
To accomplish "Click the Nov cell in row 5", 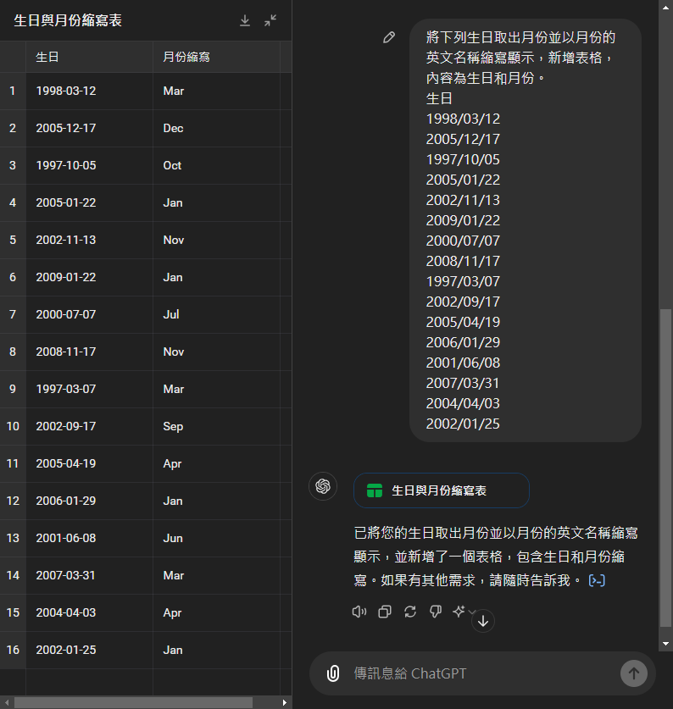I will tap(216, 240).
